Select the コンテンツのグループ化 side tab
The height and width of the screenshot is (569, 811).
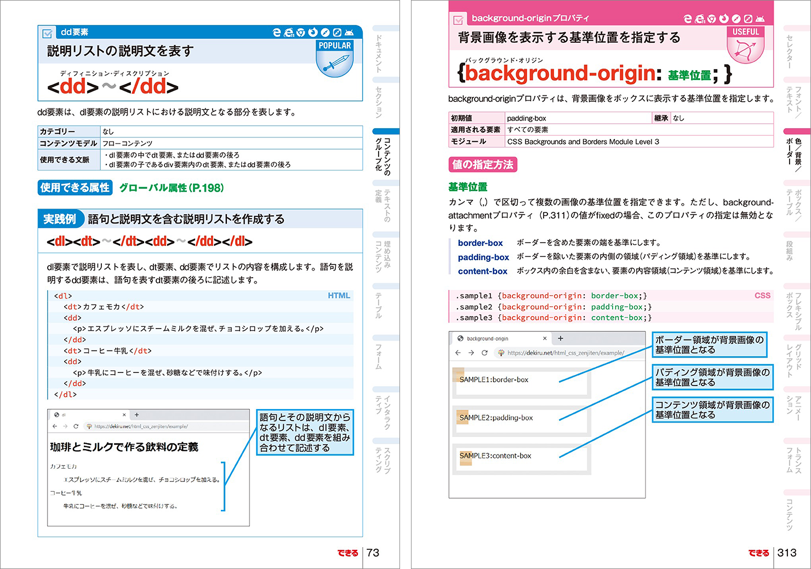[386, 156]
